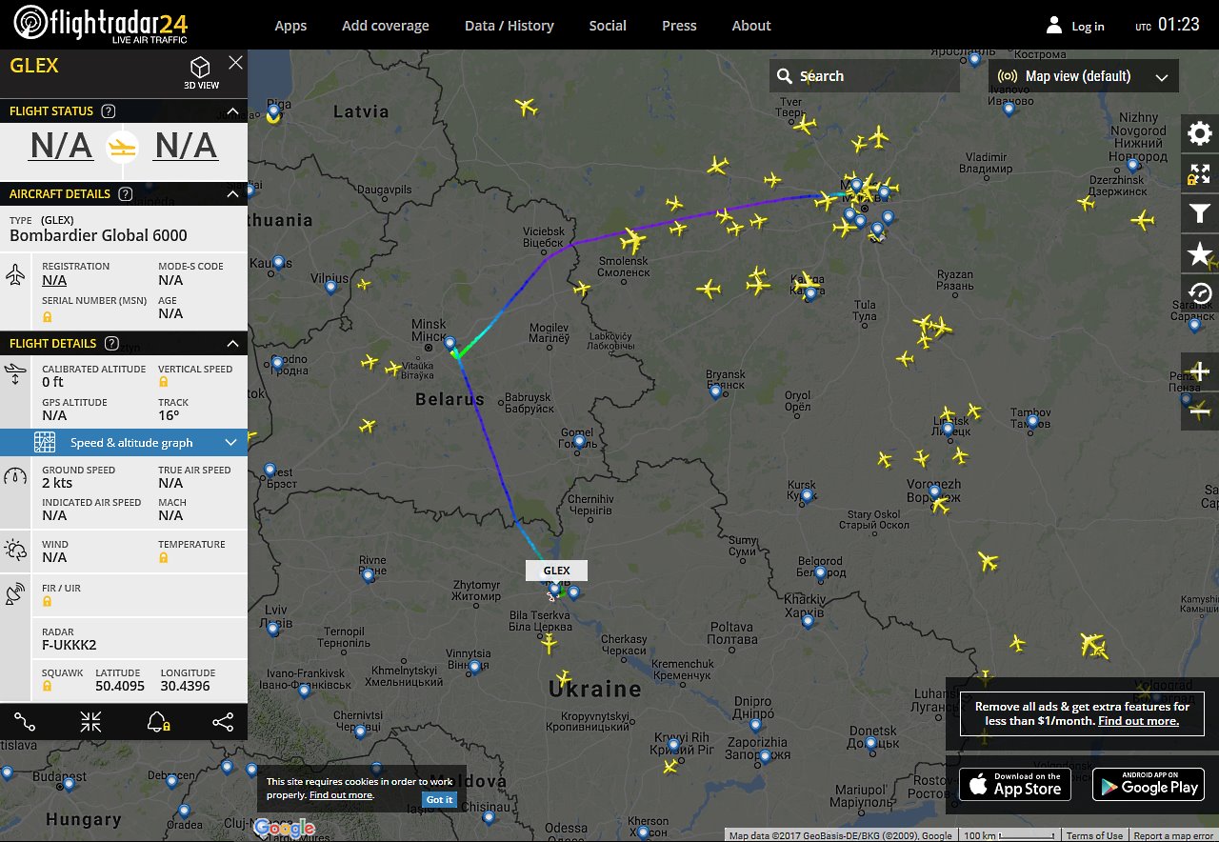Open Flight Details help question mark
1219x842 pixels.
coord(111,344)
